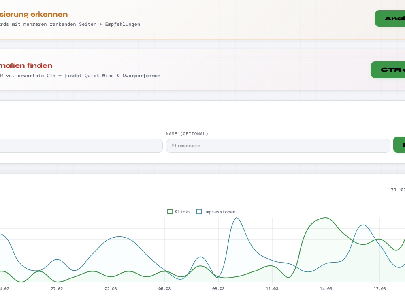Image resolution: width=405 pixels, height=303 pixels.
Task: Select the 27.02 date label on the chart axis
Action: pyautogui.click(x=57, y=288)
